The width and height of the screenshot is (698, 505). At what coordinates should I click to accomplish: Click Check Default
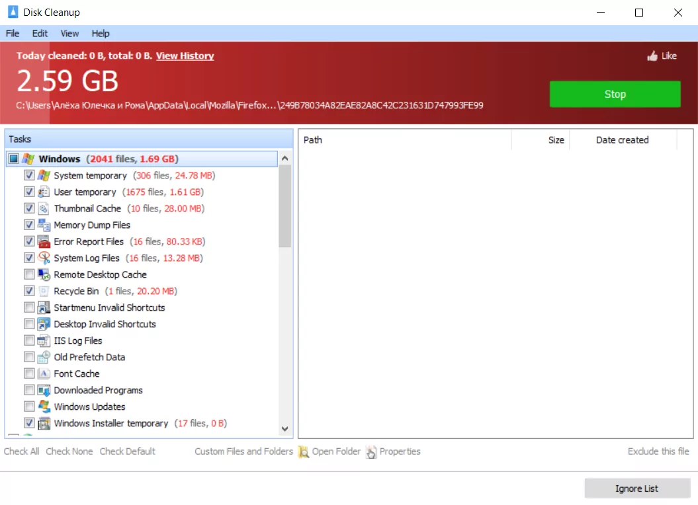(127, 451)
